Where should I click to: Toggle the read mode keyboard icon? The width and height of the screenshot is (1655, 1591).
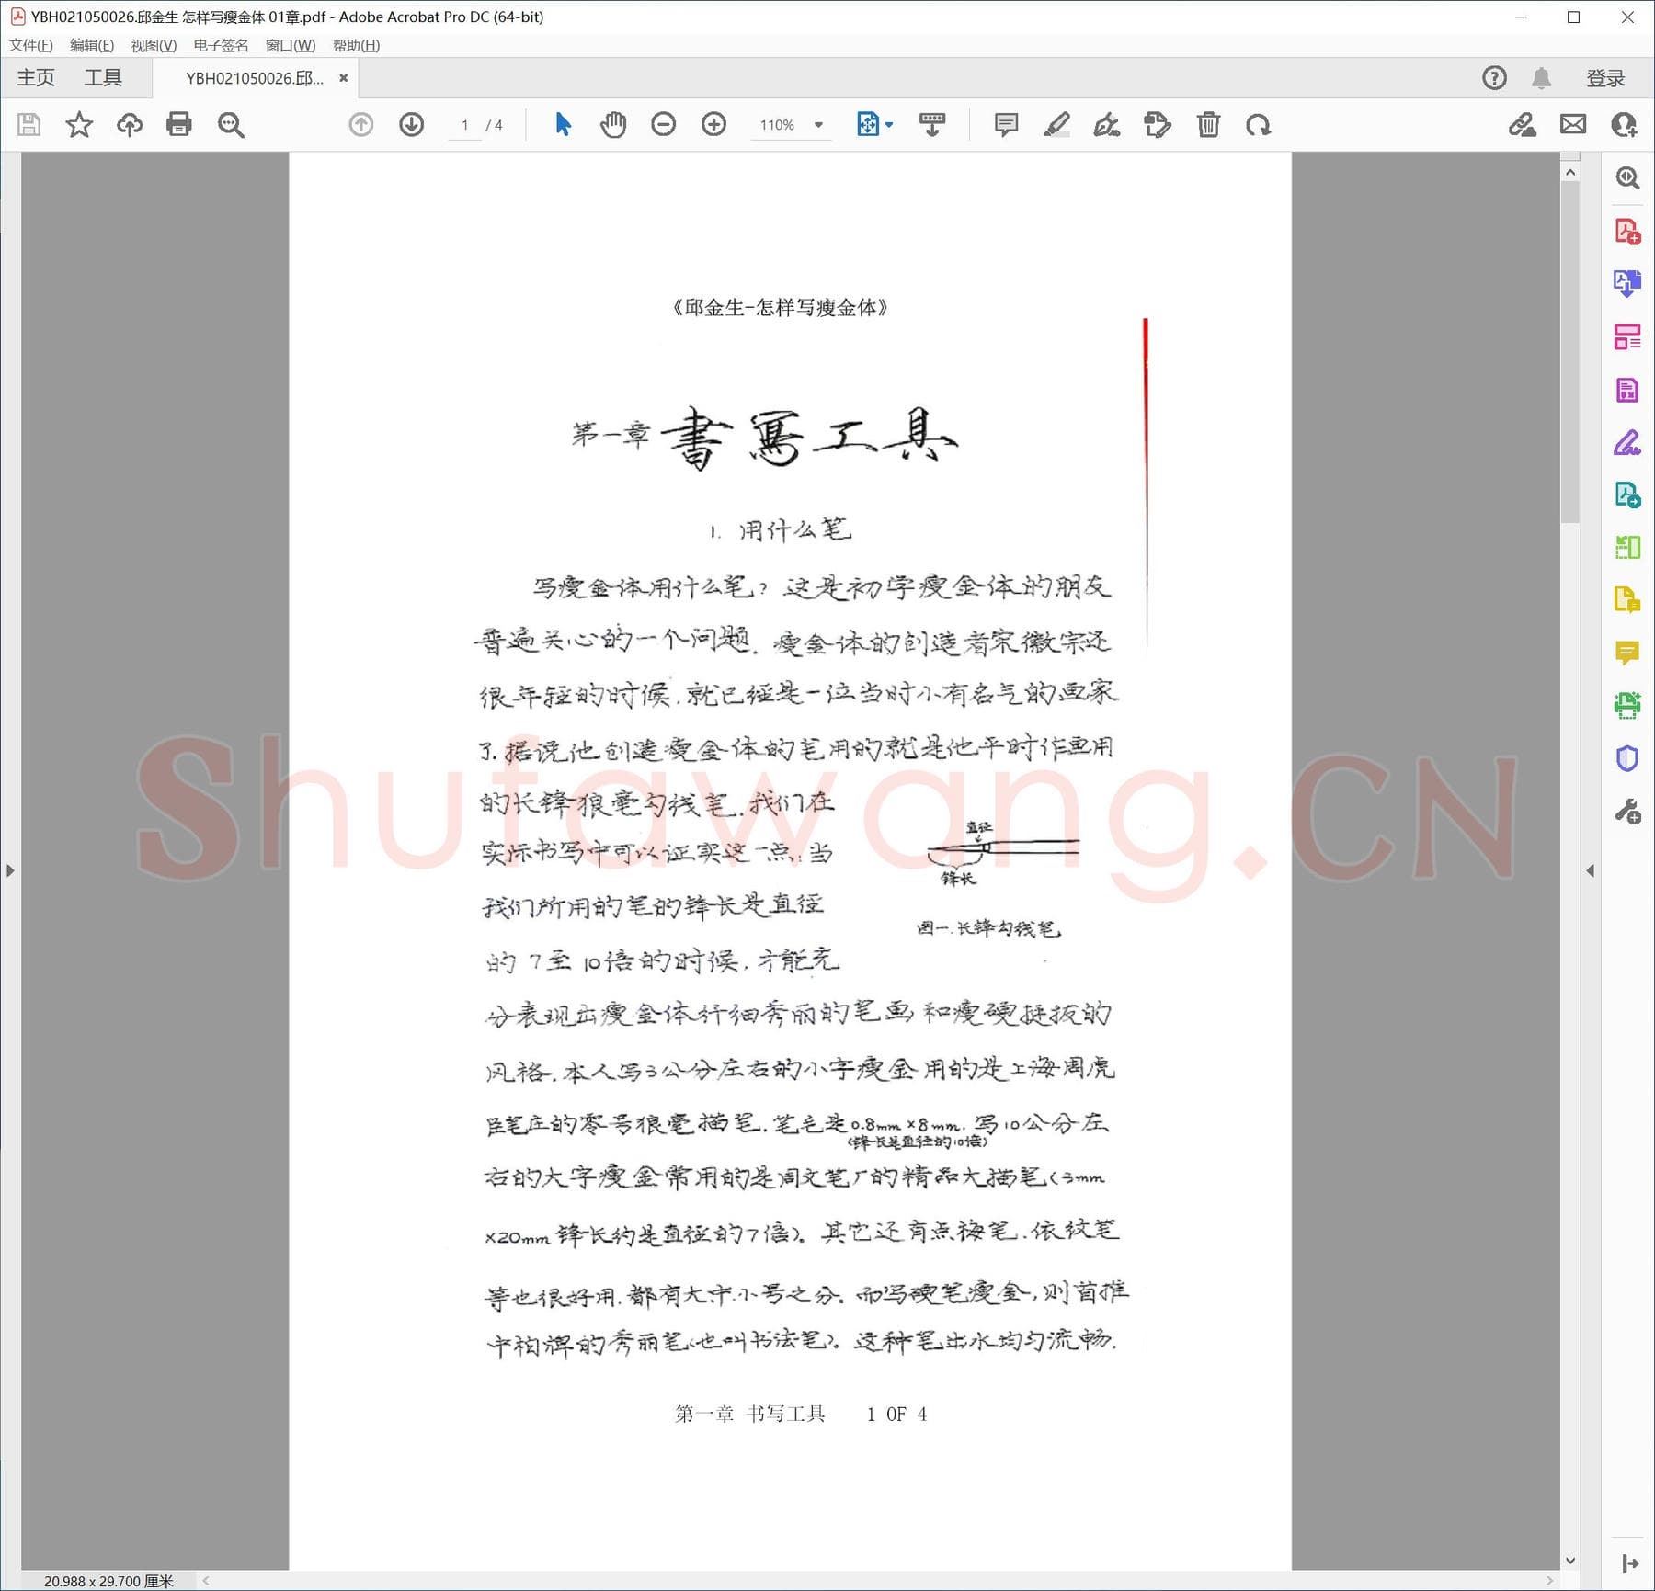(x=932, y=124)
